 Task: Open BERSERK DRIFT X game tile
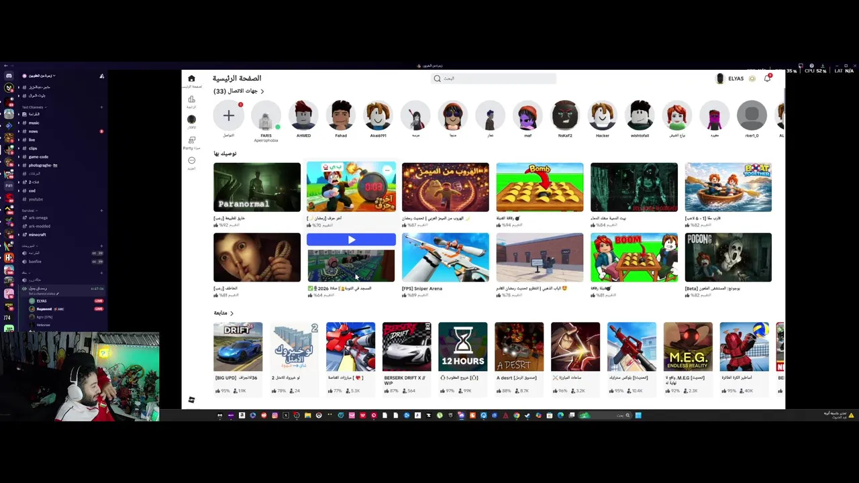[407, 347]
